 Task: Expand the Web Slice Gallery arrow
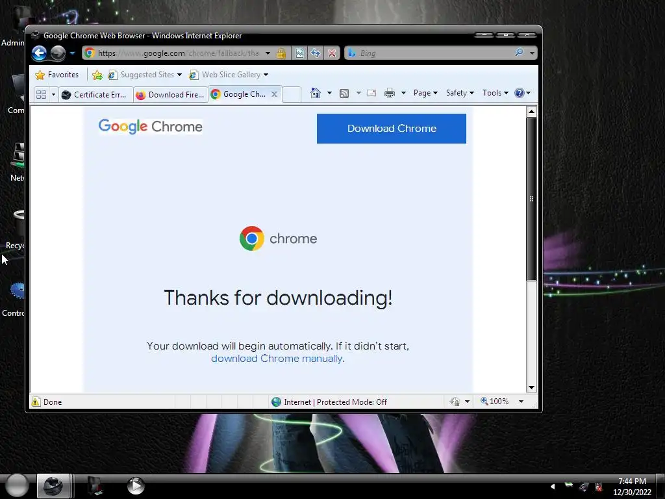click(266, 75)
